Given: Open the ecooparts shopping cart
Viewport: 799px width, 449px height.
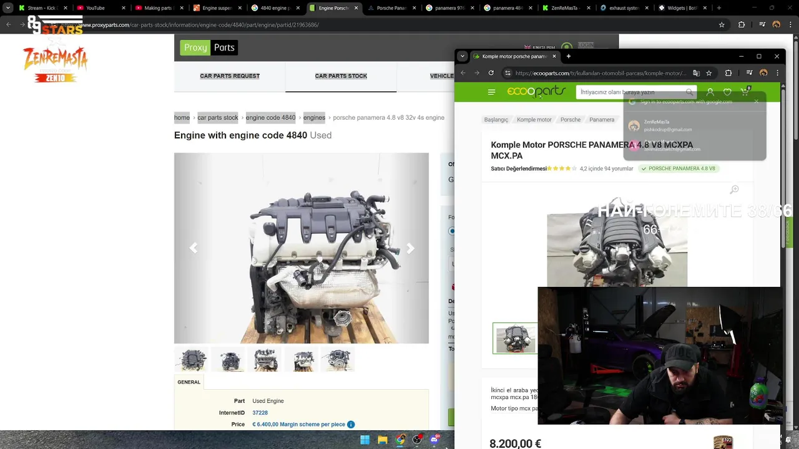Looking at the screenshot, I should tap(745, 92).
